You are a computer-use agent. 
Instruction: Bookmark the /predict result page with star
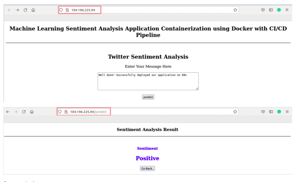point(235,112)
